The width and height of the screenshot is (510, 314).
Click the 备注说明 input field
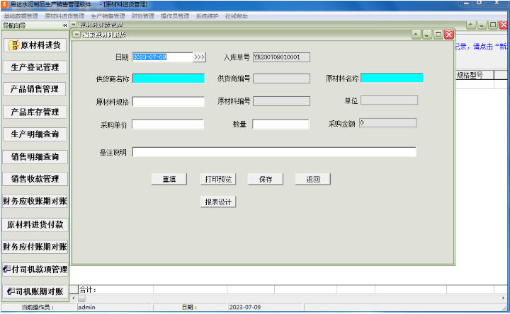[x=274, y=152]
